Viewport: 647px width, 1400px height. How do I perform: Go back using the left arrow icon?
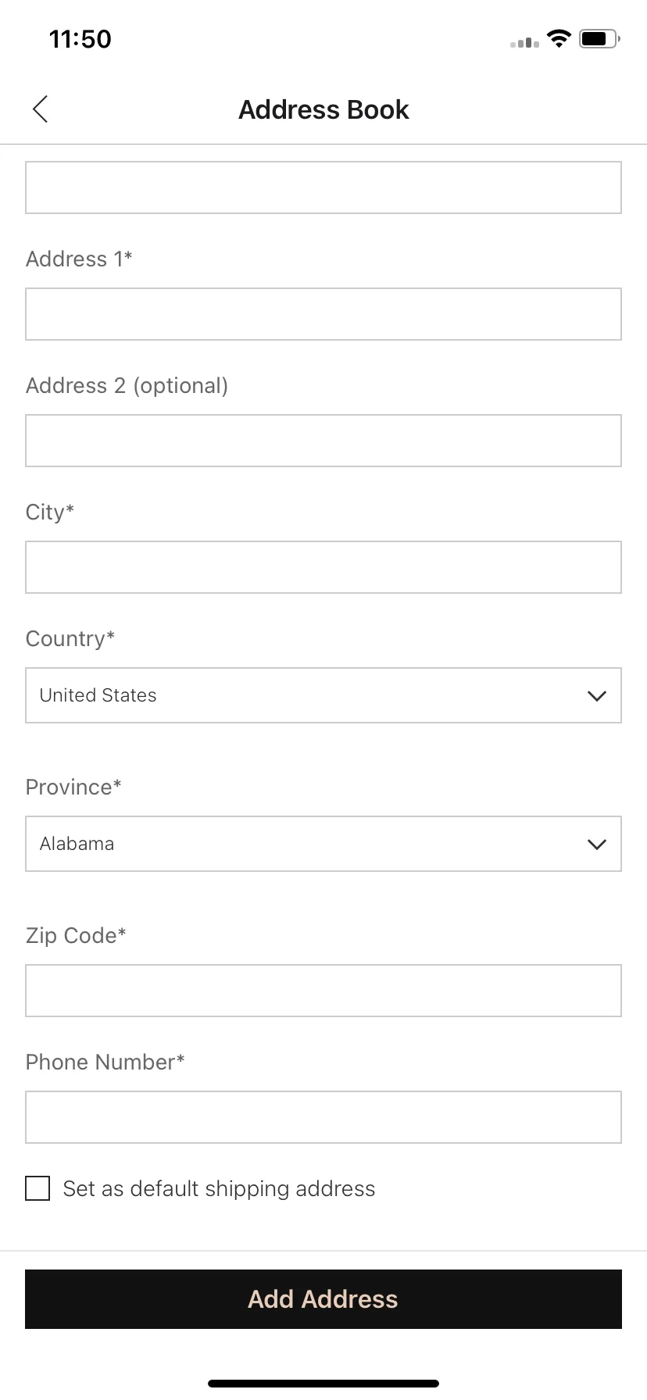[x=41, y=109]
